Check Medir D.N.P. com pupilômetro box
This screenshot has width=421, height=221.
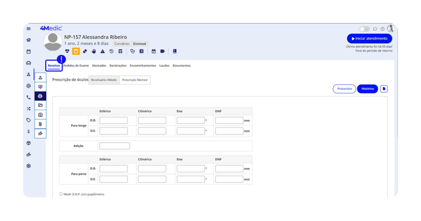pos(61,194)
